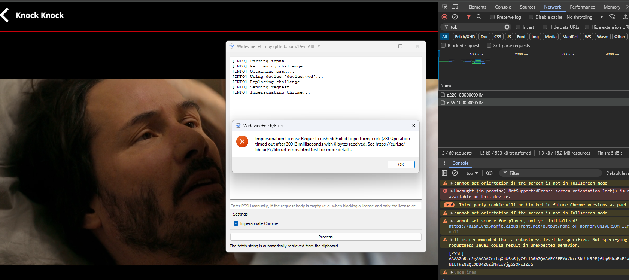Focus the 'Enter PSSH manually' input field
This screenshot has width=629, height=280.
326,206
